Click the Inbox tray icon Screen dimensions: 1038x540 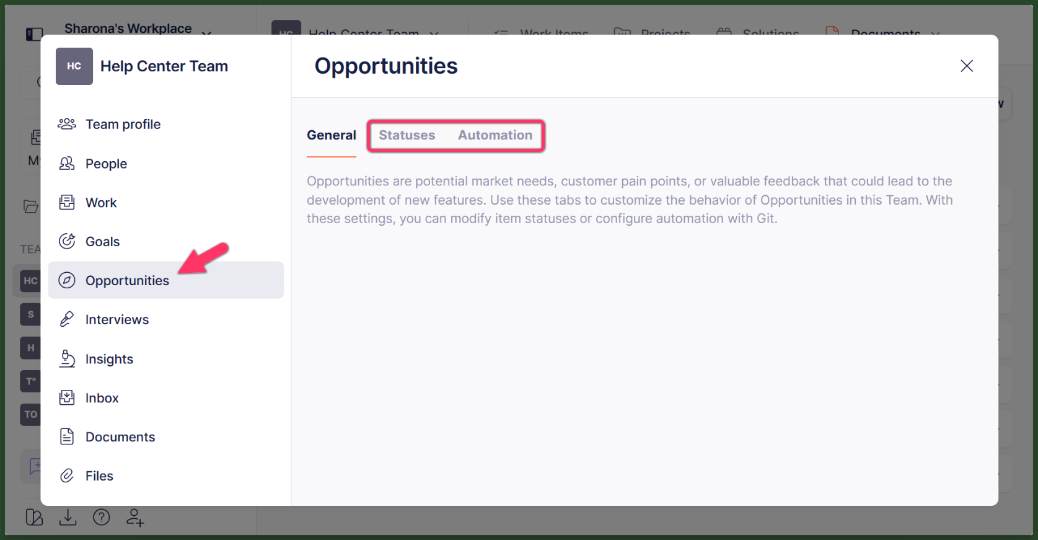(x=67, y=398)
